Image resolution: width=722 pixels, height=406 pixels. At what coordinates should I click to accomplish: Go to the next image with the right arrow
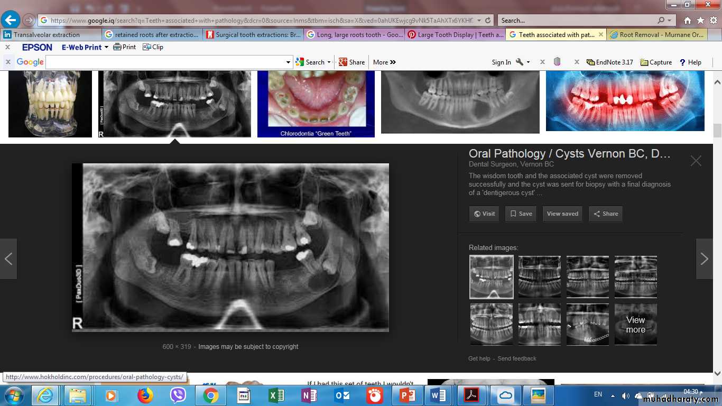704,259
